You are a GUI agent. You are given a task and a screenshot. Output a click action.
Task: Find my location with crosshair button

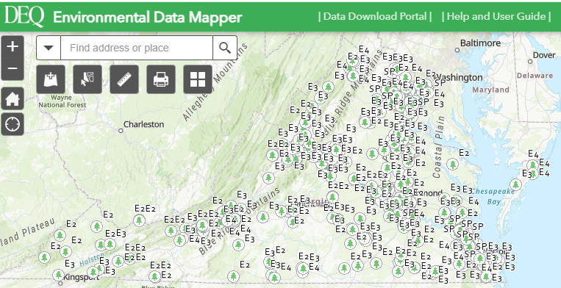12,124
